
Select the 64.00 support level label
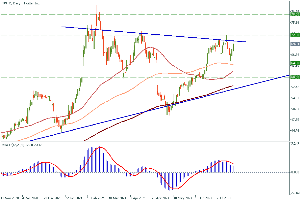click(x=295, y=63)
